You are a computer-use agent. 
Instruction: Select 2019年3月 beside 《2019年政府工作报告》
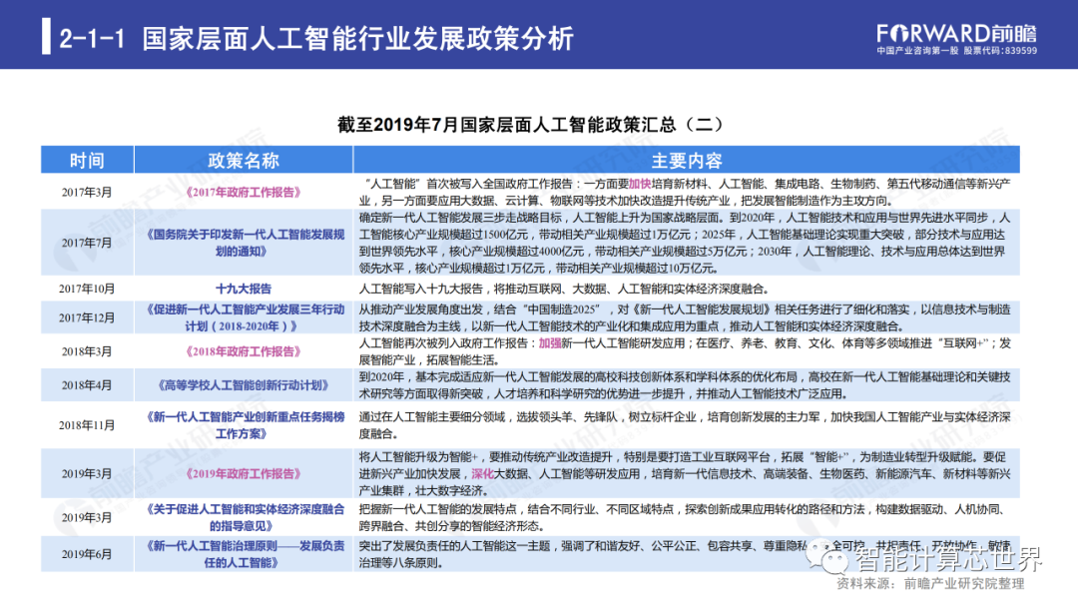tap(87, 473)
